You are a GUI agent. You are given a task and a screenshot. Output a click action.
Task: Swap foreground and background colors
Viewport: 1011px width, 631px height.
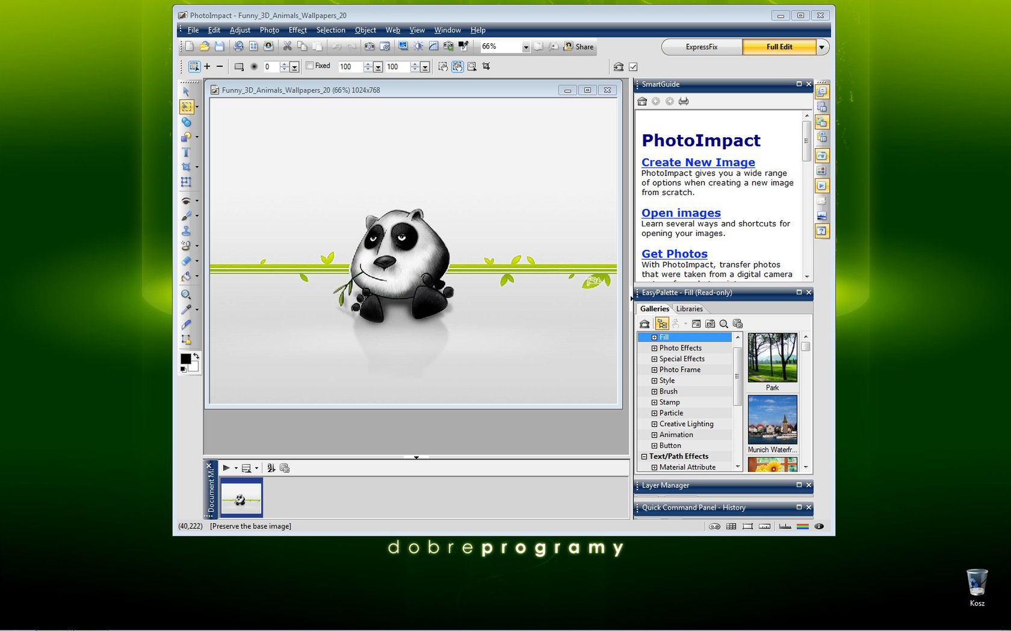tap(196, 356)
